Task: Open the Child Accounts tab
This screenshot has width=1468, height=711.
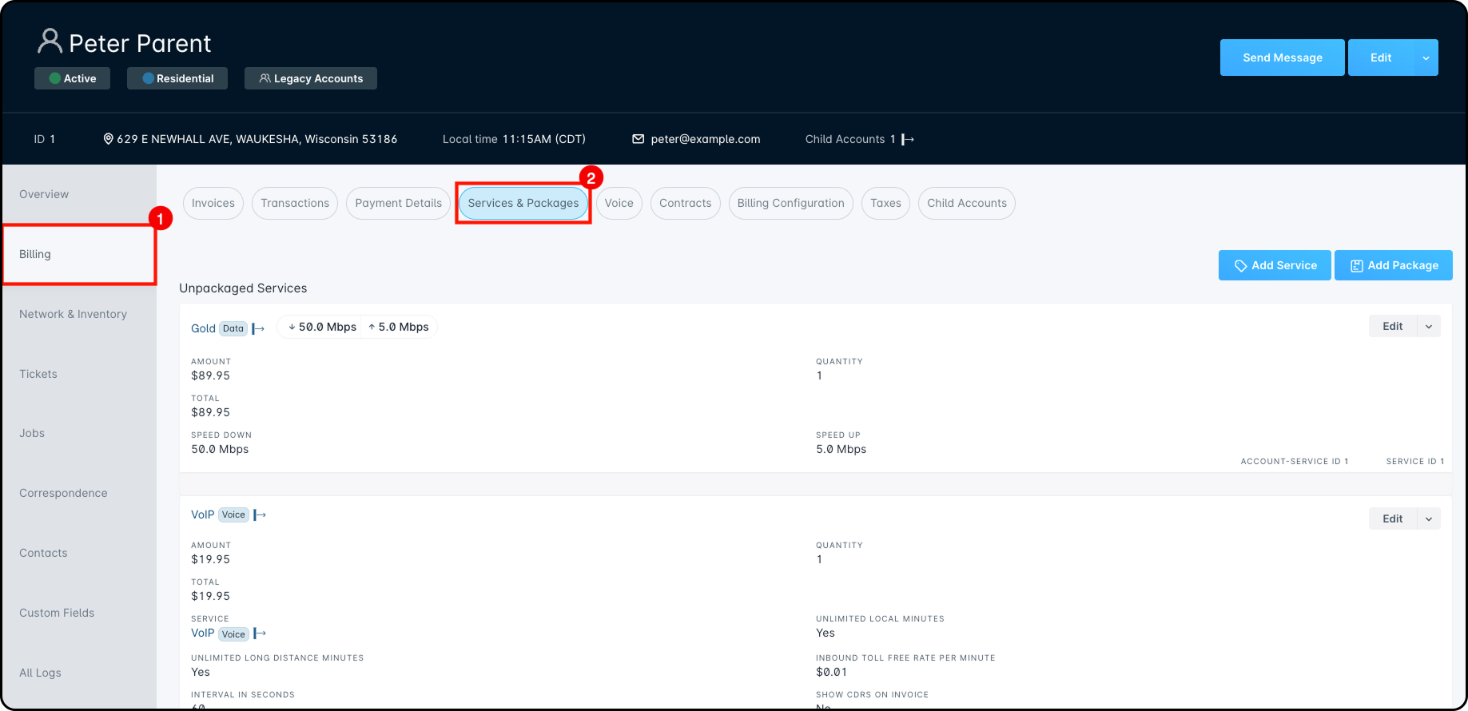Action: tap(967, 203)
